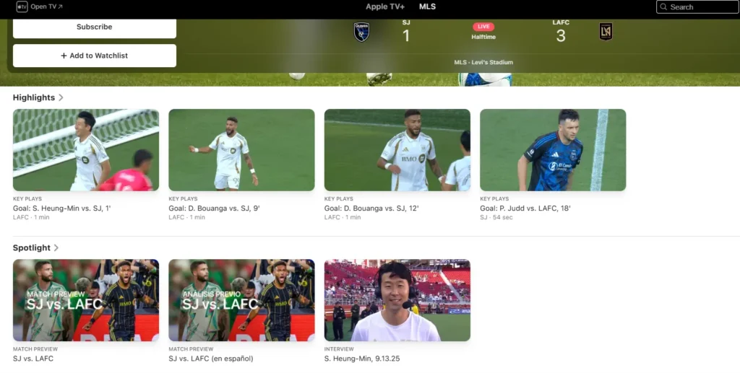Expand Highlights using its chevron arrow
Image resolution: width=740 pixels, height=373 pixels.
(x=61, y=97)
